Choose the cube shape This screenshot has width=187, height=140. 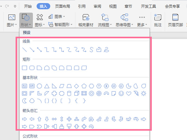77,93
